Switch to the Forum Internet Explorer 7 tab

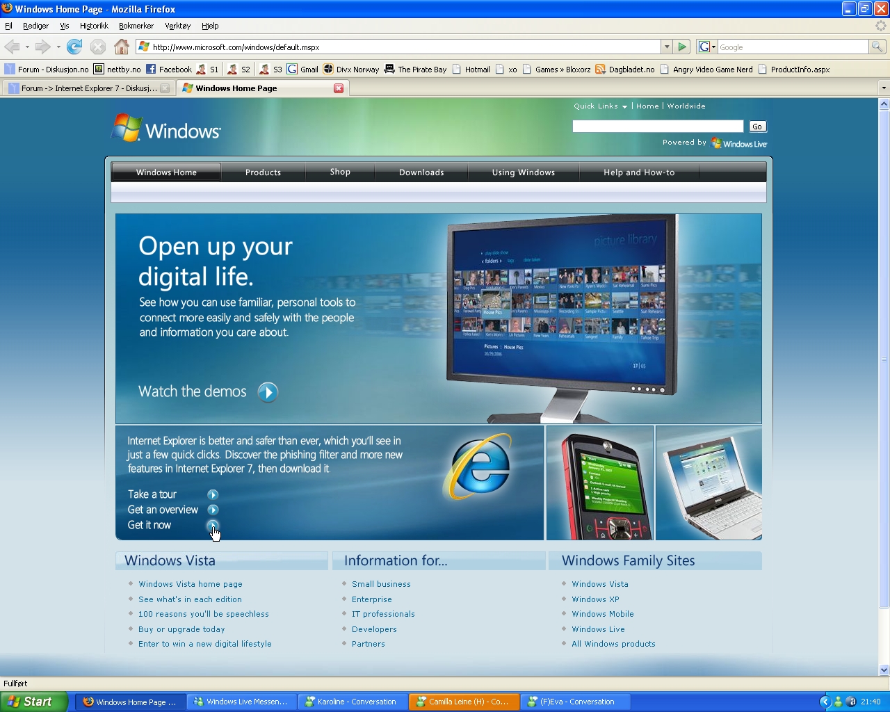88,88
